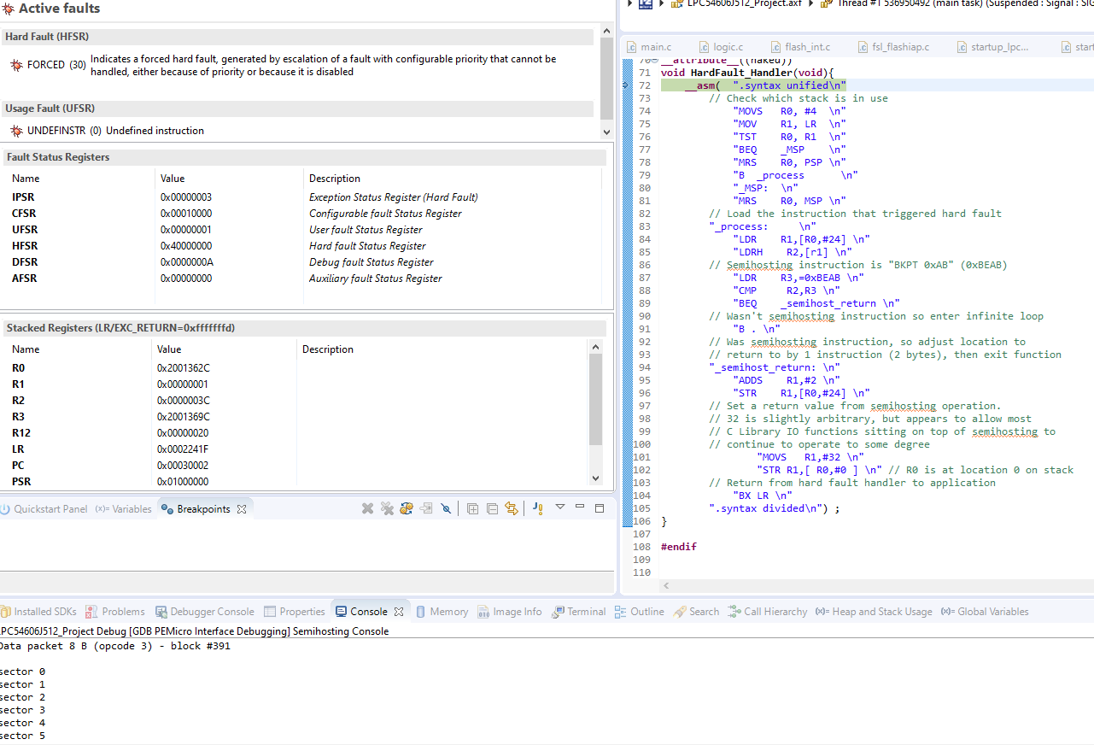Click the Remove All Breakpoints icon

[x=387, y=508]
